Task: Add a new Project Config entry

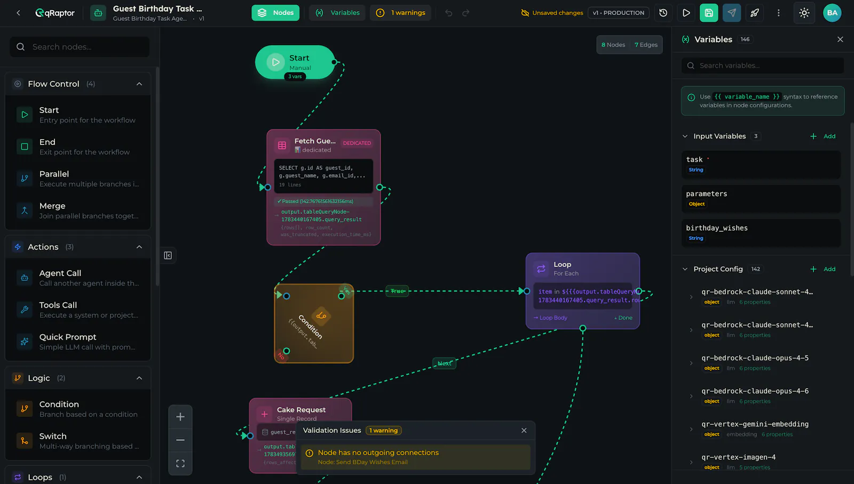Action: coord(823,269)
